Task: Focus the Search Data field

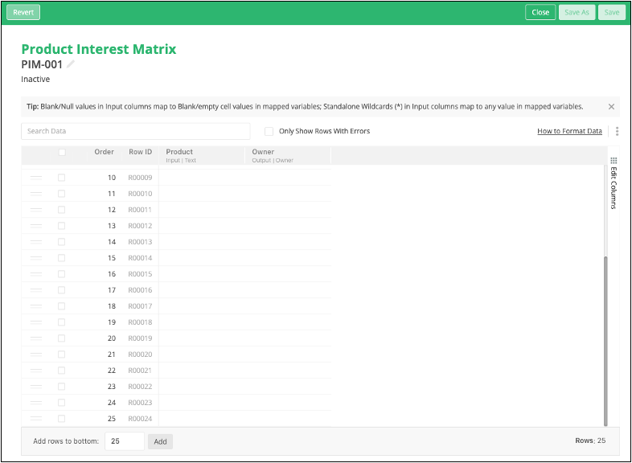Action: click(x=136, y=131)
